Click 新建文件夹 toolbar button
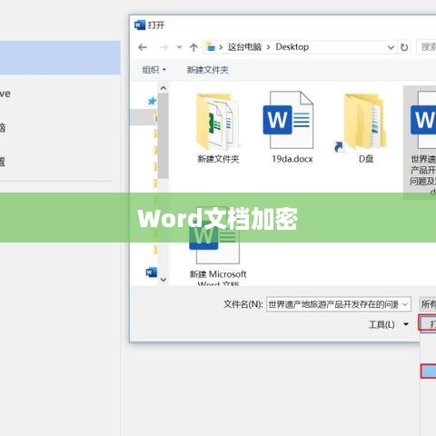This screenshot has width=436, height=436. (208, 70)
